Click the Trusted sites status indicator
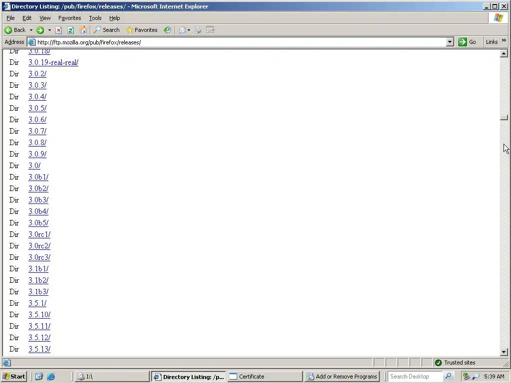The height and width of the screenshot is (383, 511). coord(455,363)
